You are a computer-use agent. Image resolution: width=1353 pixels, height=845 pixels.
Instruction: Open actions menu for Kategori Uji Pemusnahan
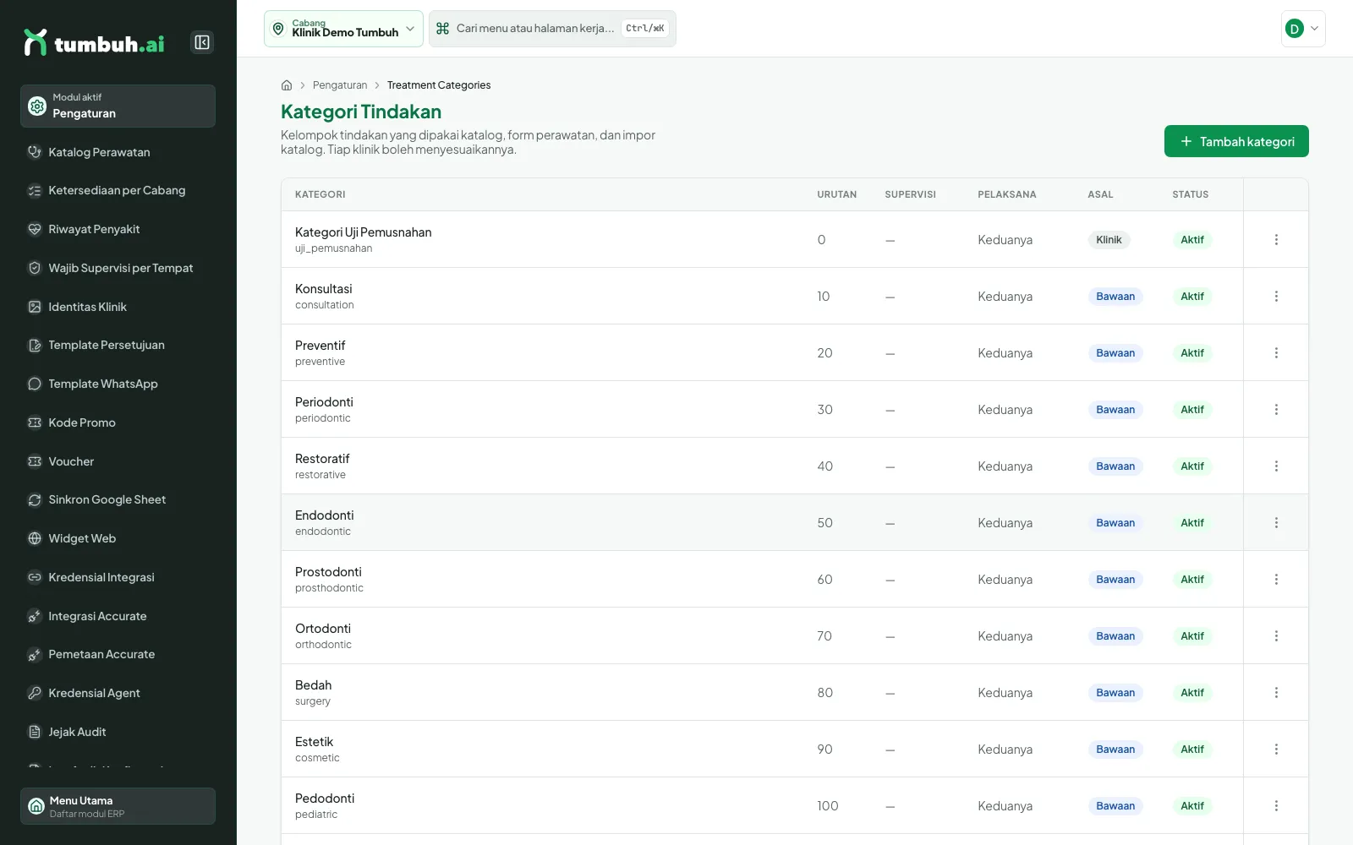(x=1276, y=240)
